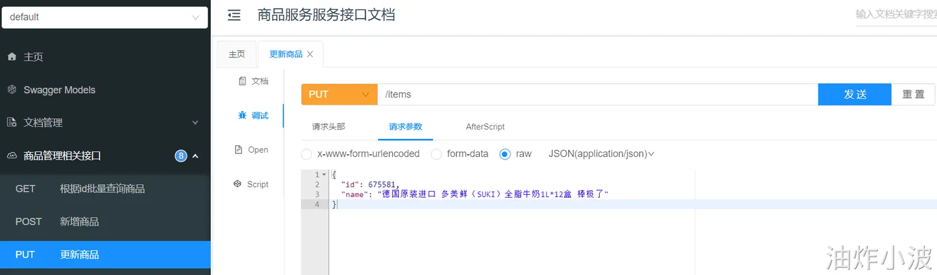Screen dimensions: 937x275
Task: Click the 文档 file icon
Action: coord(242,81)
